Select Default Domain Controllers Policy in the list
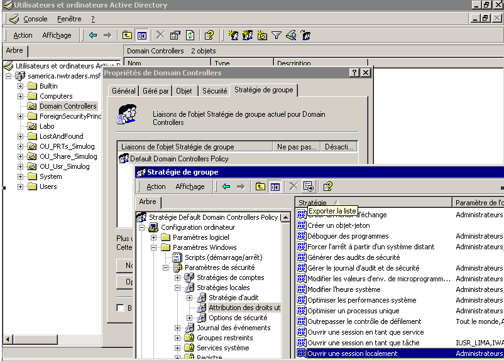Viewport: 504px width, 361px height. pyautogui.click(x=179, y=159)
